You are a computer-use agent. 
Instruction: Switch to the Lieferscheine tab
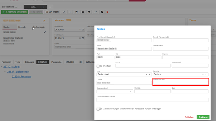coord(8,7)
